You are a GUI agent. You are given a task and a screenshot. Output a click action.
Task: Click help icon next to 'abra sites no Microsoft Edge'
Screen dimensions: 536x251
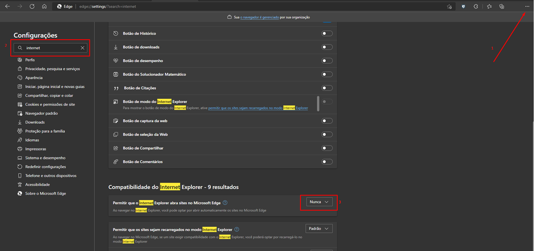225,203
